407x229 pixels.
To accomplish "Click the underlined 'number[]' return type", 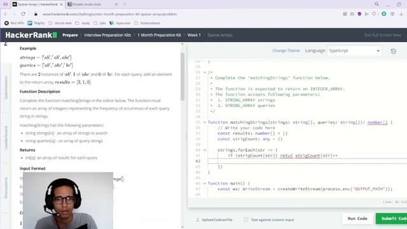I will (377, 122).
